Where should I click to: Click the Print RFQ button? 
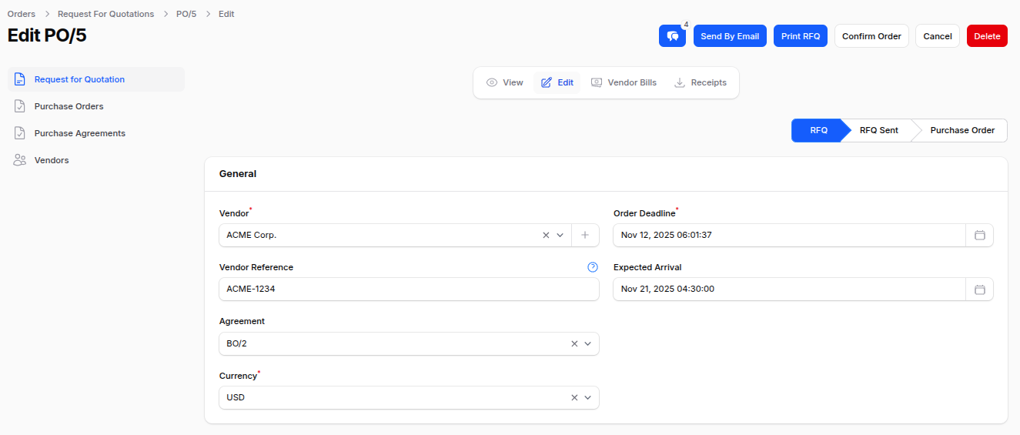tap(801, 36)
